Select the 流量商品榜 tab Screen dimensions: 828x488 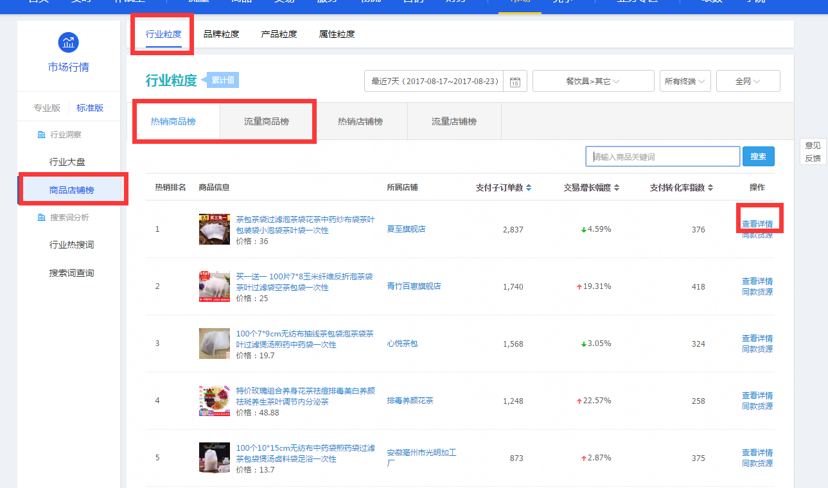(x=267, y=121)
